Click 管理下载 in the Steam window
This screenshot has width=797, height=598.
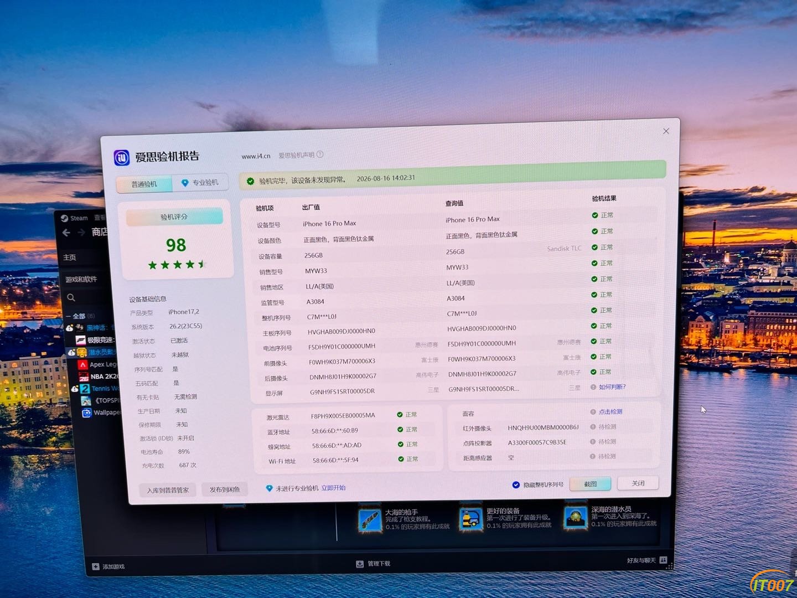point(379,564)
